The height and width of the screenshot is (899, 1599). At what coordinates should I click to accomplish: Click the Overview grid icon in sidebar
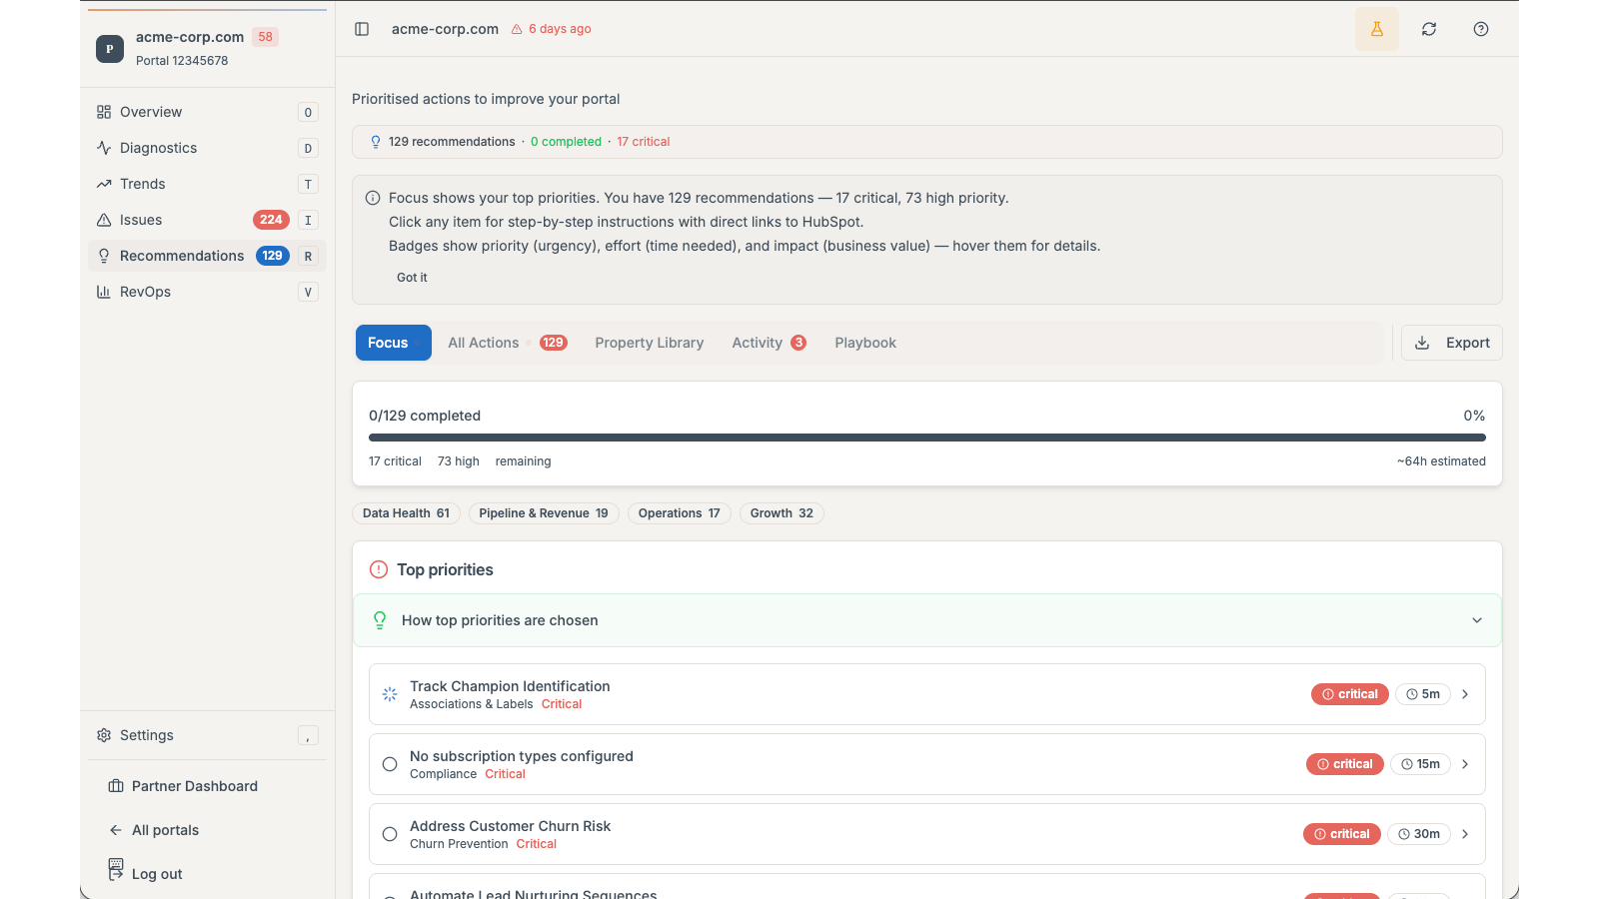coord(104,112)
